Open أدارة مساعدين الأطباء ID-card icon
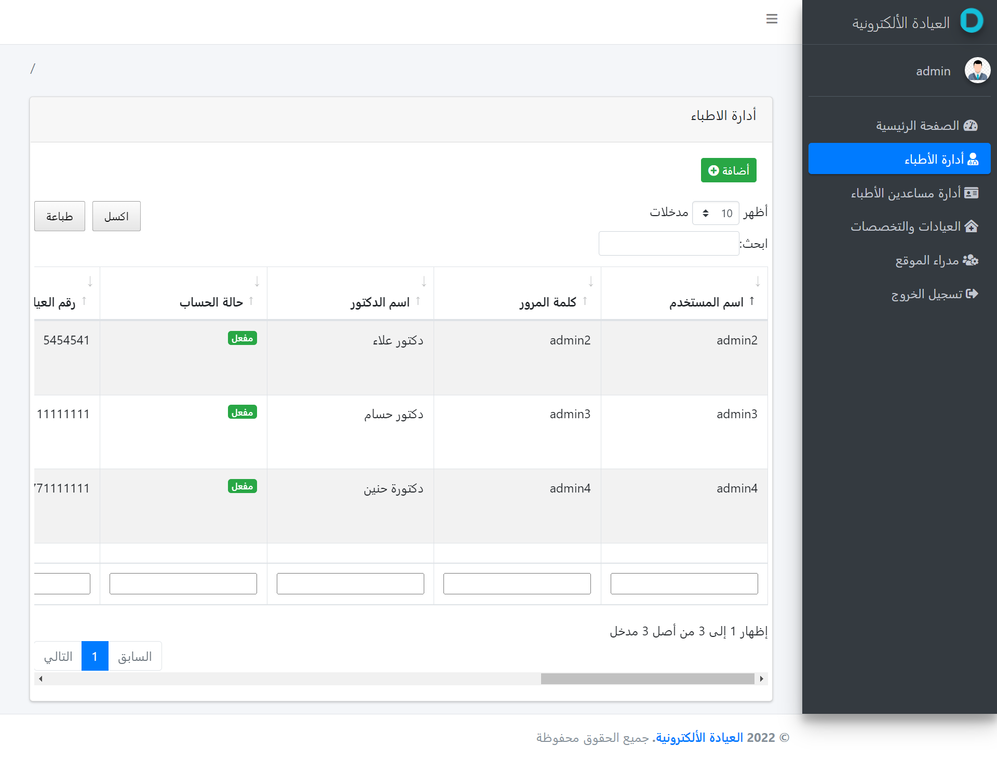This screenshot has height=758, width=997. [x=971, y=193]
